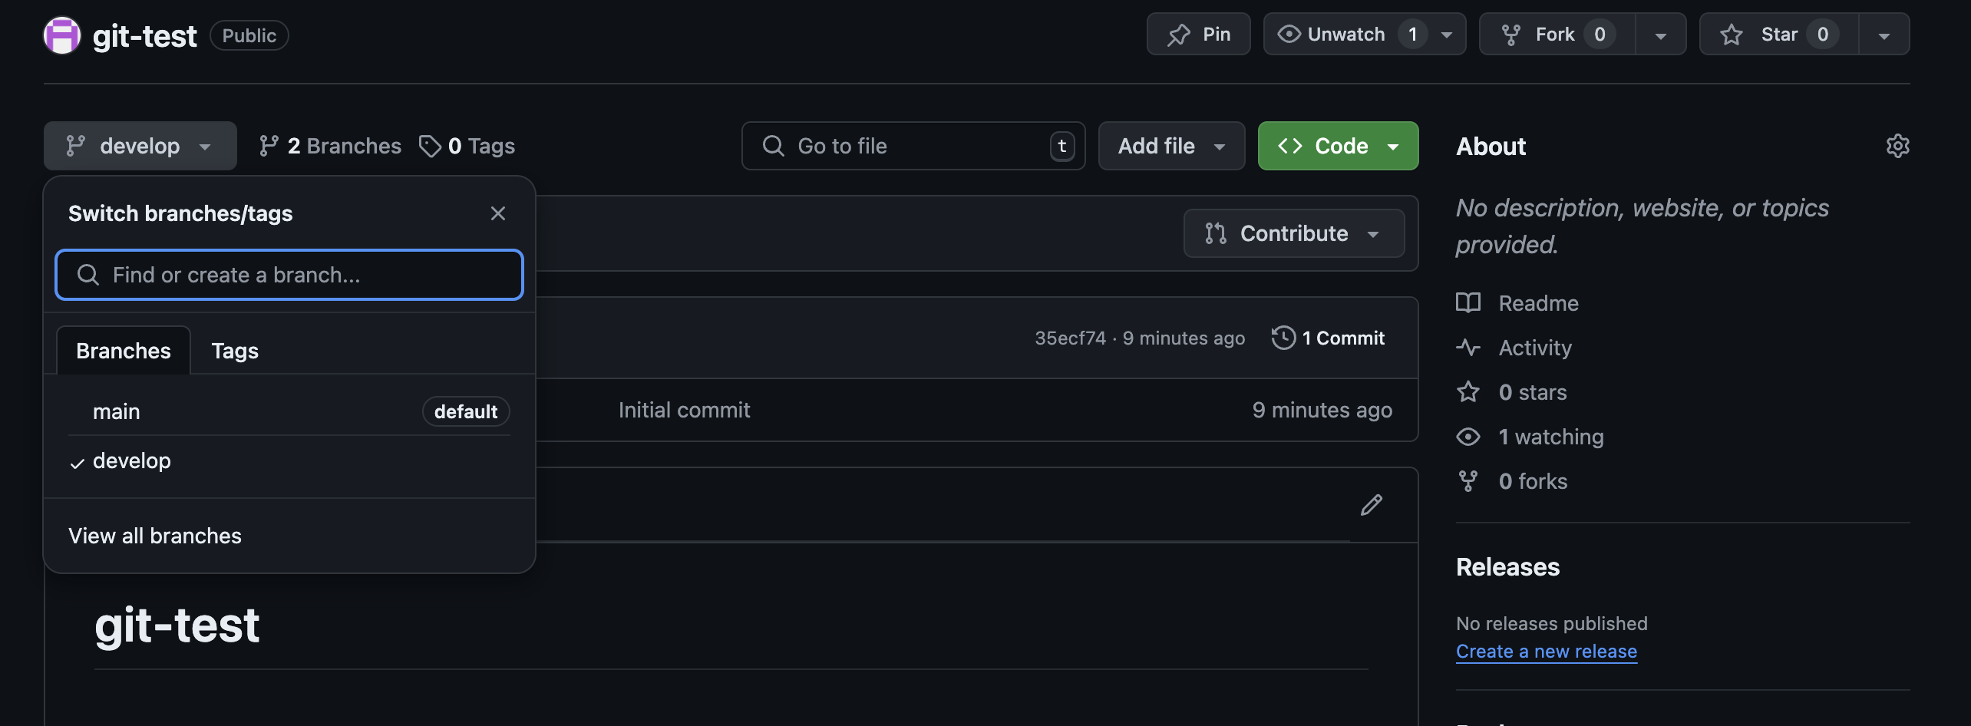Click the t keyboard shortcut badge

1062,146
